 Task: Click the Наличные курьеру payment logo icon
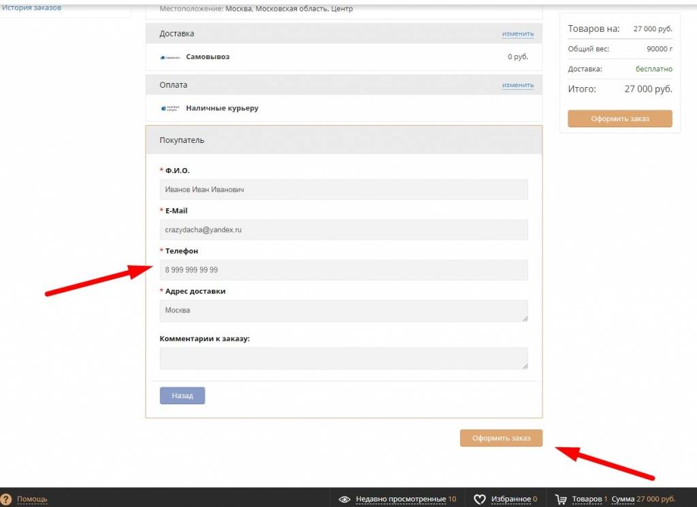tap(170, 108)
